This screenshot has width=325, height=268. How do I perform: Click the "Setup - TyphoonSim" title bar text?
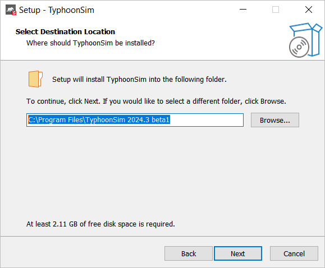(x=57, y=10)
